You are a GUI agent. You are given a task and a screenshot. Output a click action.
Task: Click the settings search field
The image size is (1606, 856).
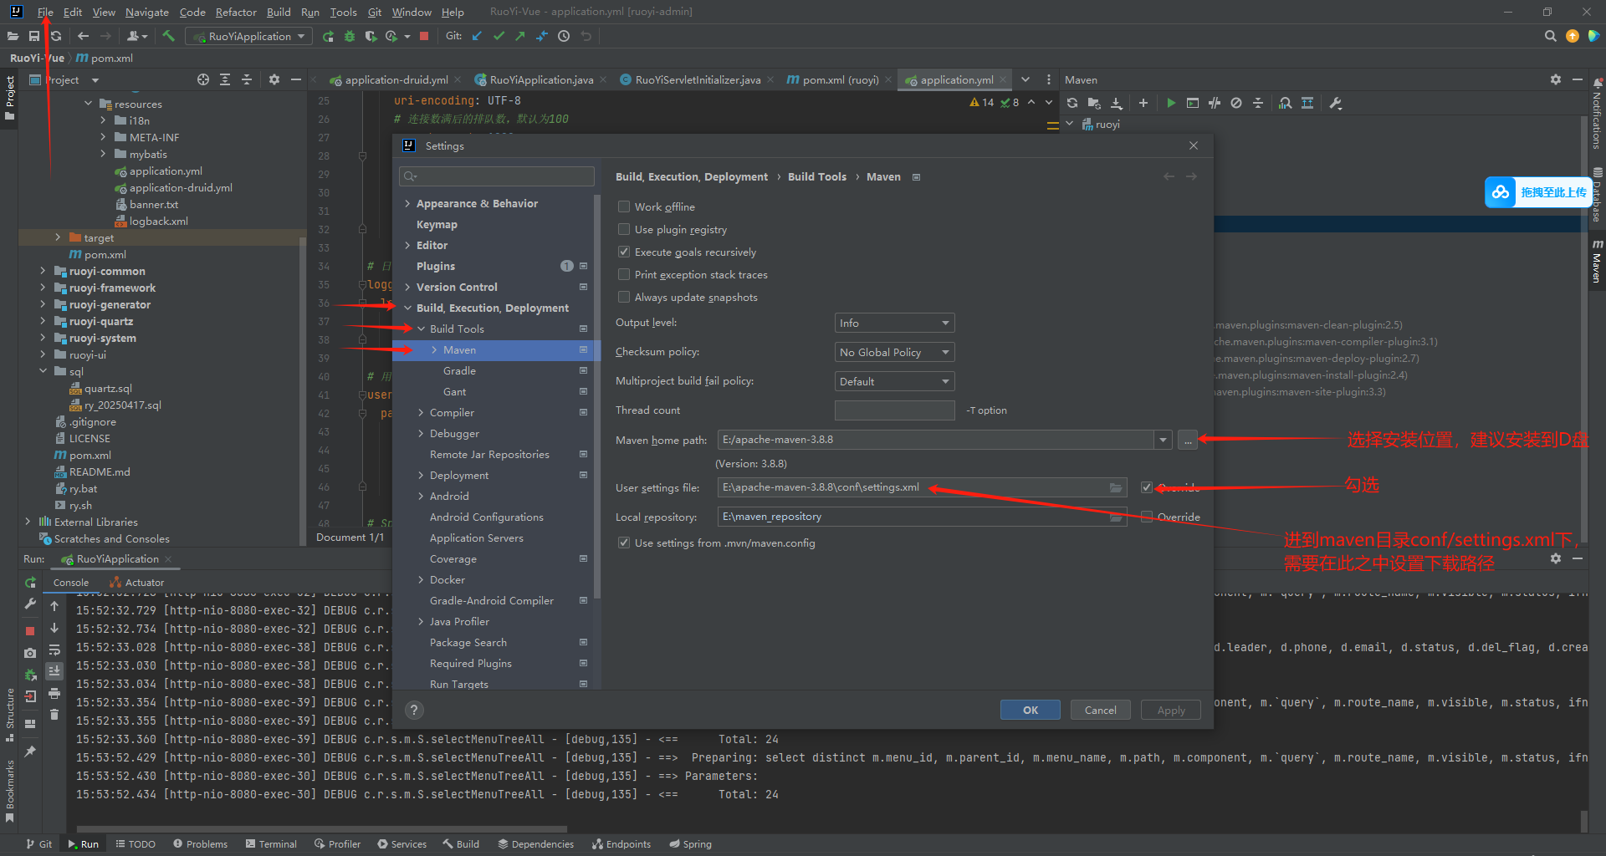point(497,176)
